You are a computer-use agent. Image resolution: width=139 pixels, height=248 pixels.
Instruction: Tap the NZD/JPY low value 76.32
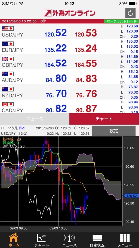133,92
